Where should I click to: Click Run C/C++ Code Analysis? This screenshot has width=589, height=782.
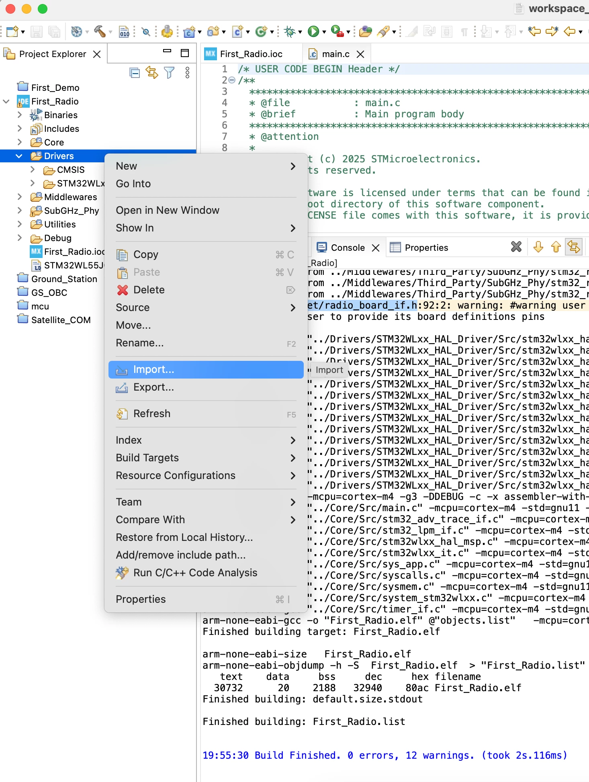206,573
